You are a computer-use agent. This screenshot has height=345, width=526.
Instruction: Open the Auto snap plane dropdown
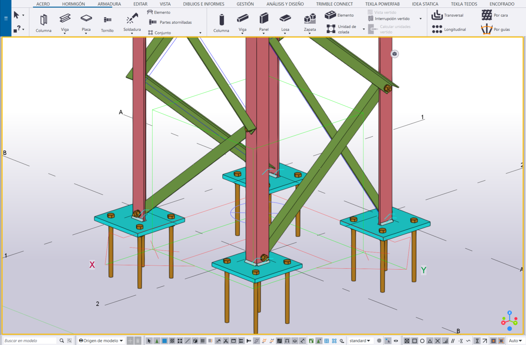tap(515, 341)
